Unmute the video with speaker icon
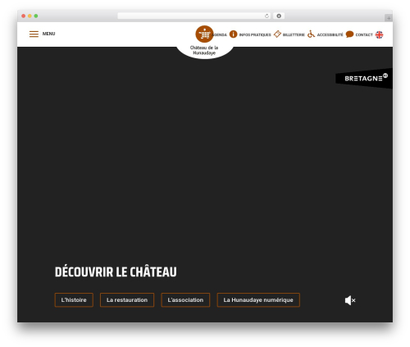The image size is (410, 347). 350,300
